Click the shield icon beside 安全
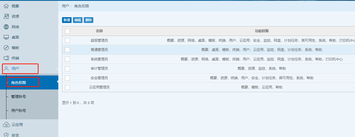 point(6,135)
